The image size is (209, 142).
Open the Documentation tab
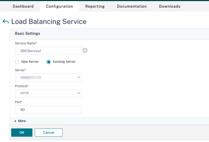tap(132, 6)
